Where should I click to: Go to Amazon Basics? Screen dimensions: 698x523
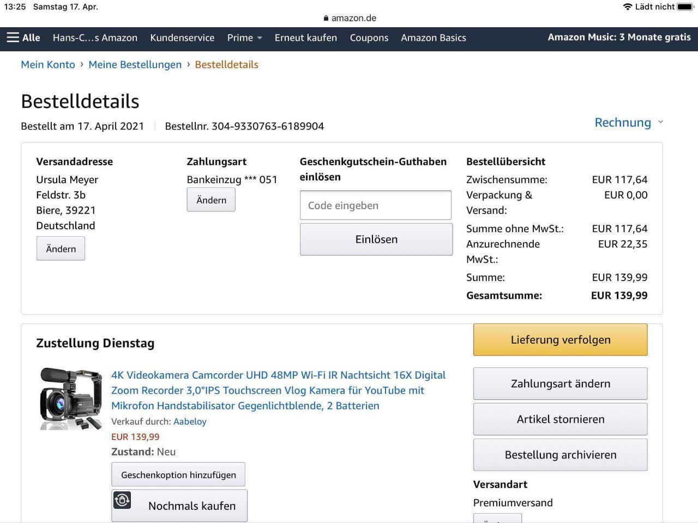tap(433, 38)
